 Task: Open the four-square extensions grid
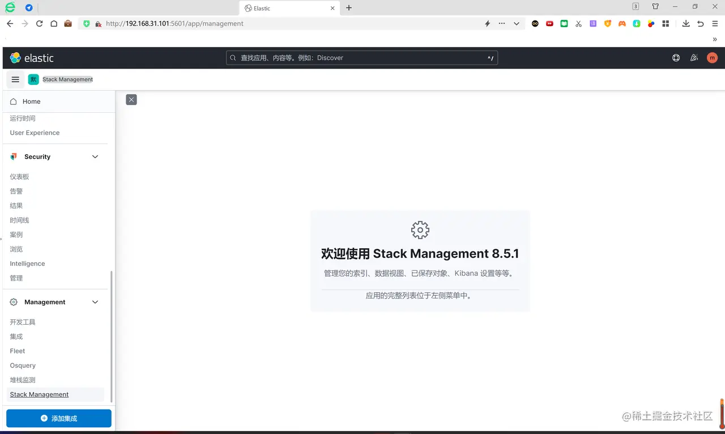(666, 24)
